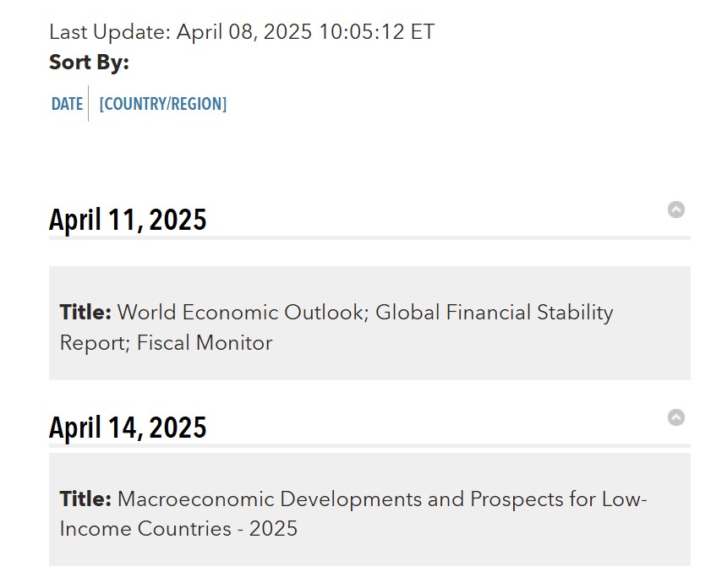Select the World Economic Outlook publication row
The width and height of the screenshot is (727, 583).
363,327
